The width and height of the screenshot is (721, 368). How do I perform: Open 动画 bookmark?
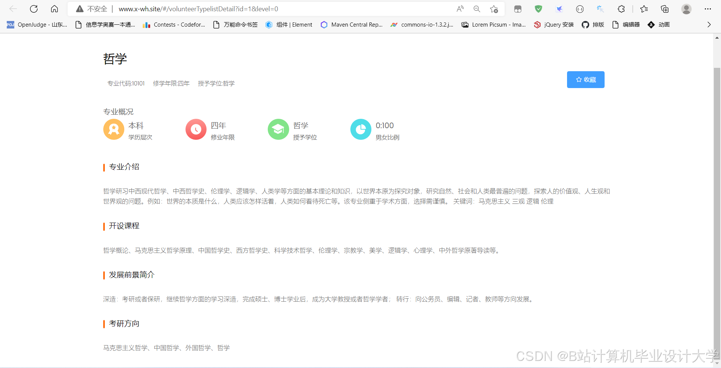[659, 25]
